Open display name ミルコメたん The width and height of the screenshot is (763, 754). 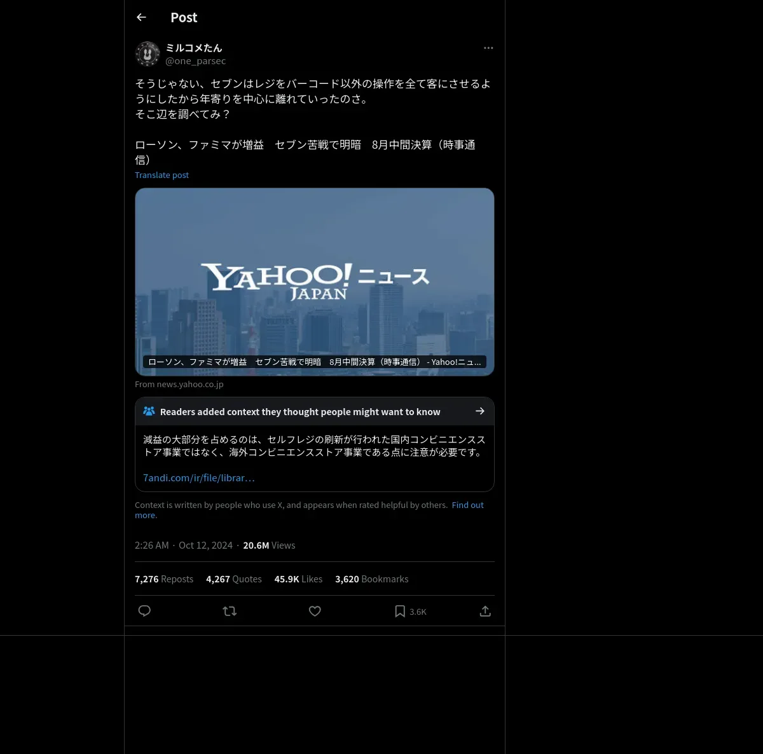click(194, 48)
